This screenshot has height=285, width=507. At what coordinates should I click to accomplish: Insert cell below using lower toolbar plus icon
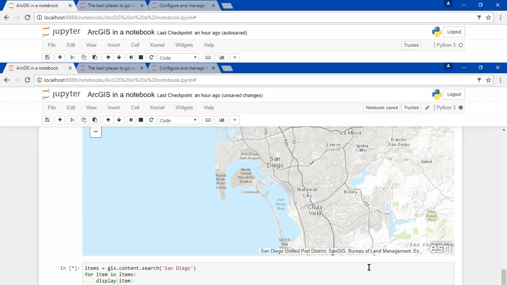[x=60, y=120]
